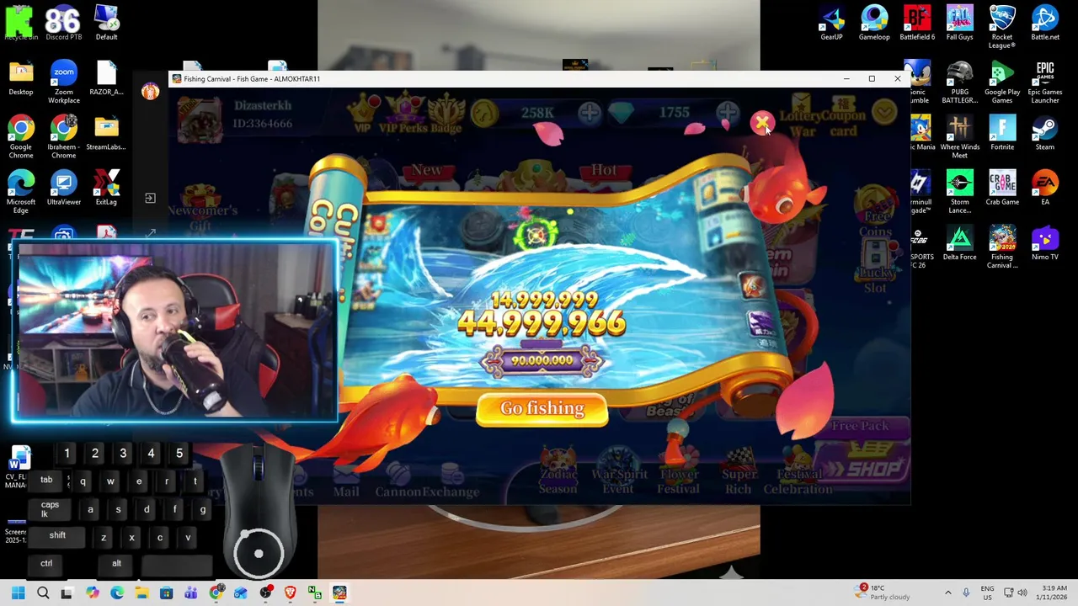Image resolution: width=1078 pixels, height=606 pixels.
Task: Open Steam desktop shortcut
Action: click(1045, 133)
